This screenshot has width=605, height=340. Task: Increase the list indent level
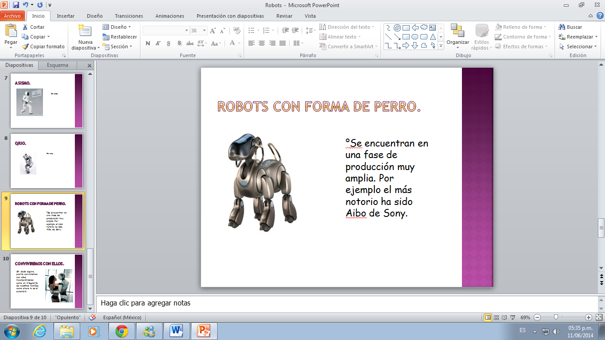click(295, 31)
